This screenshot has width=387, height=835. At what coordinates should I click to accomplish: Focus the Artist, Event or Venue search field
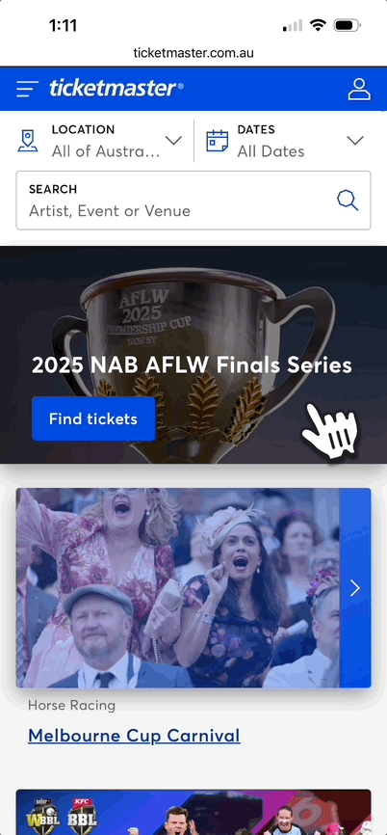pos(193,201)
